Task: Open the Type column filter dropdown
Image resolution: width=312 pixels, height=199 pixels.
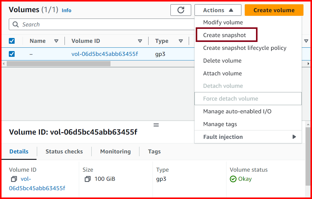Action: tap(181, 41)
